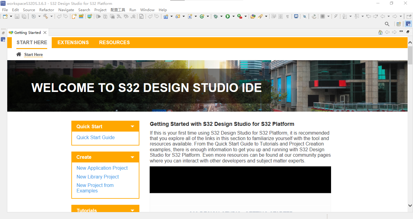Click the Home icon in Getting Started view
This screenshot has width=413, height=219.
[x=380, y=32]
